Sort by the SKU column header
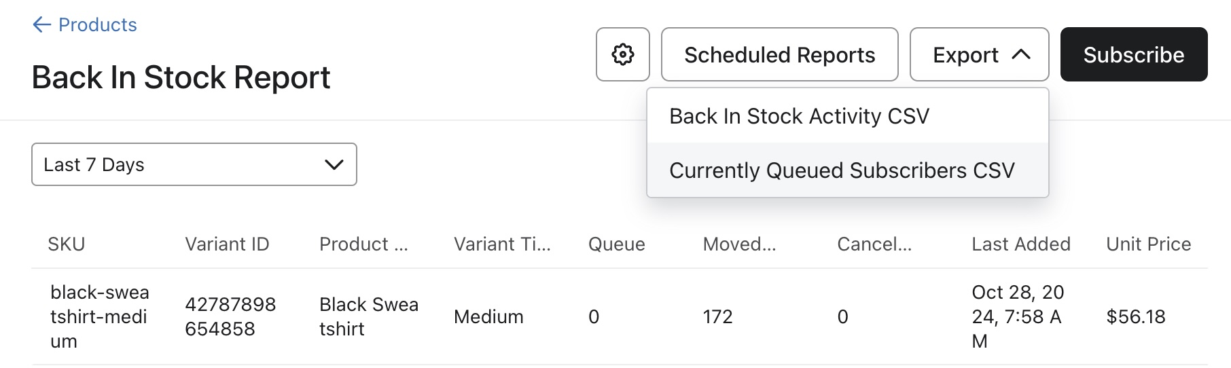The image size is (1231, 368). (67, 244)
